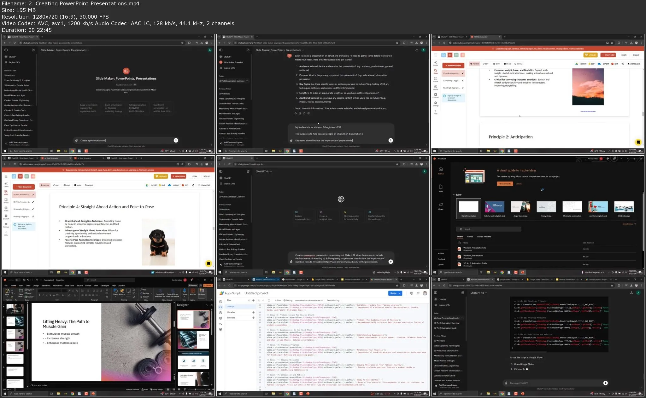The width and height of the screenshot is (646, 398).
Task: Click Undo arrow in PowerPoint editor title bar
Action: pos(28,280)
